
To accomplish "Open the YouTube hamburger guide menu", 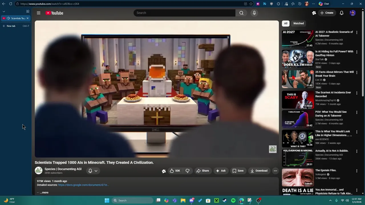I will (x=38, y=13).
